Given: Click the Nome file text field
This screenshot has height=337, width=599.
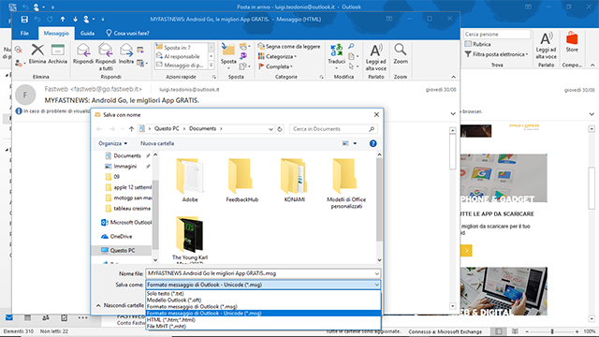Looking at the screenshot, I should [x=260, y=273].
